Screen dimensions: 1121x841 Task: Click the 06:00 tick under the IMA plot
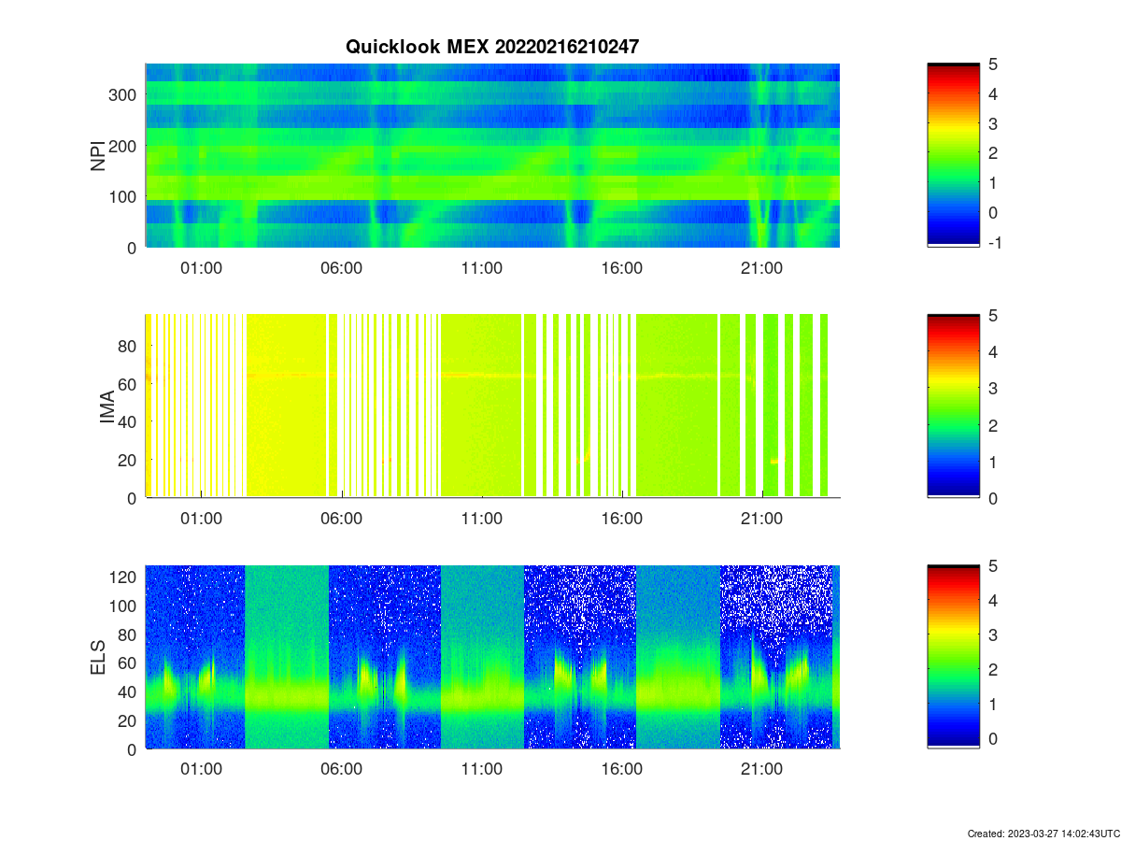[x=341, y=518]
